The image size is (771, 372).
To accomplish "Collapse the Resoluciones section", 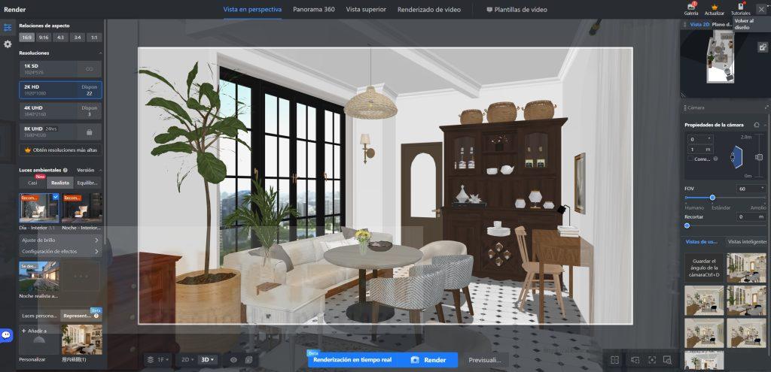I will (x=100, y=53).
